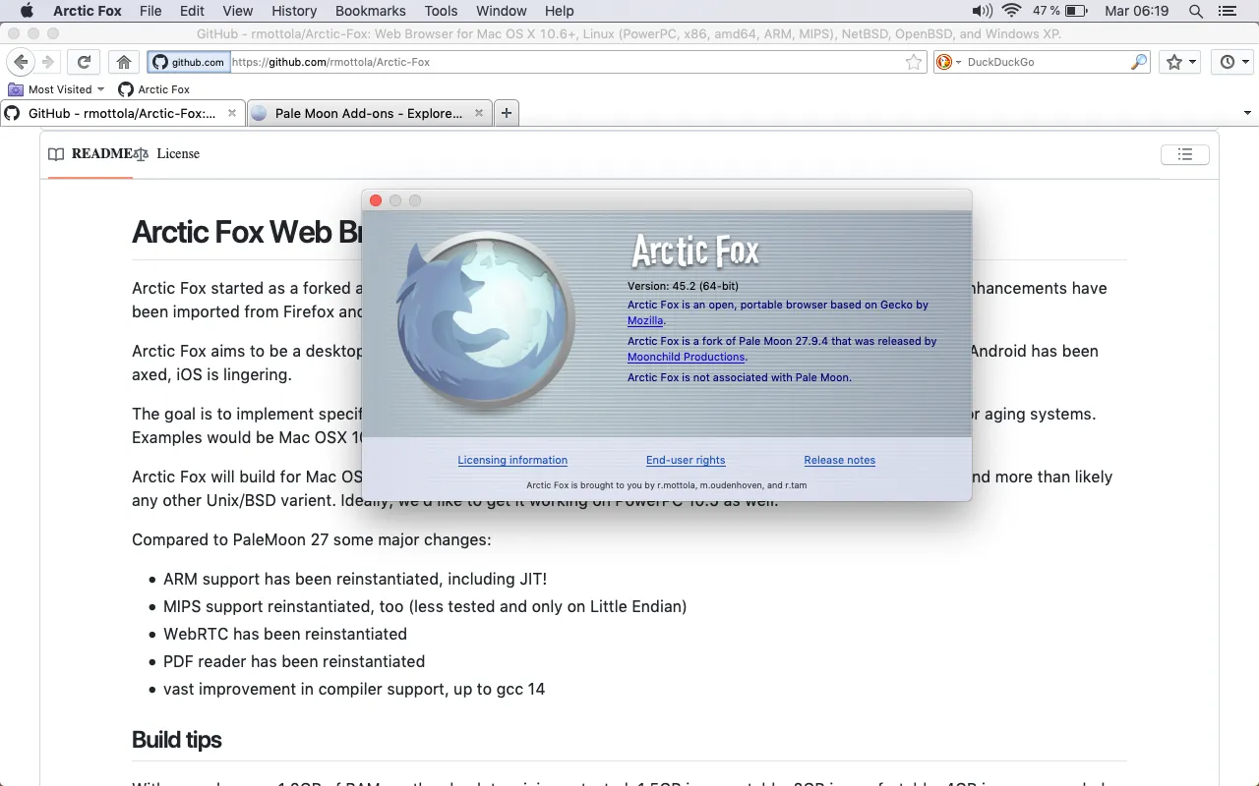This screenshot has width=1259, height=786.
Task: Expand the Most Visited bookmarks dropdown
Action: point(102,89)
